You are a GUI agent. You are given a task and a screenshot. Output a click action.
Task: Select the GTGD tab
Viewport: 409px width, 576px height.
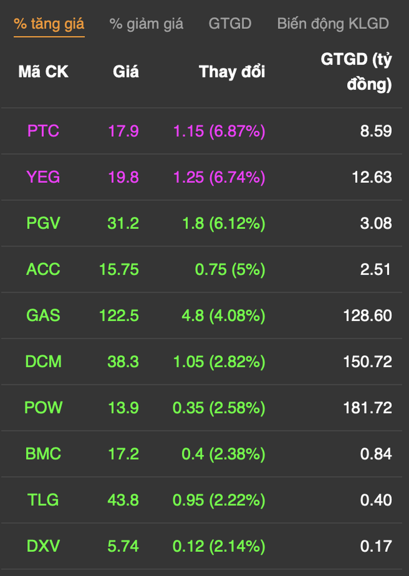tap(230, 24)
